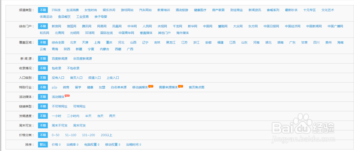Set coverage region to 内蒙古
Viewport: 354px width, 151px height.
[x=104, y=49]
